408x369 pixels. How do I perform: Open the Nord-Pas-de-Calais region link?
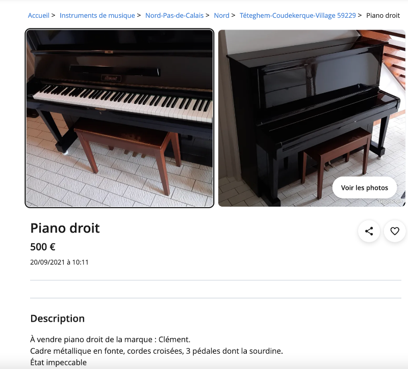174,16
